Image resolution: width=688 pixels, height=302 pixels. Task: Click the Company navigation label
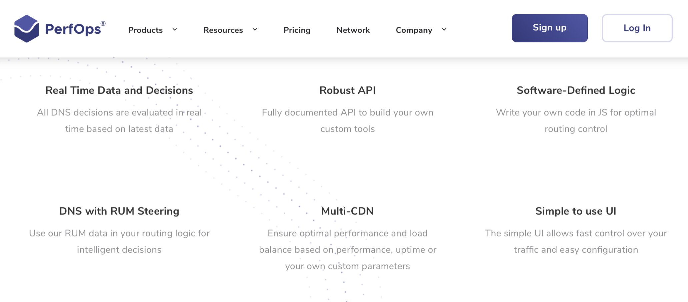click(x=414, y=30)
